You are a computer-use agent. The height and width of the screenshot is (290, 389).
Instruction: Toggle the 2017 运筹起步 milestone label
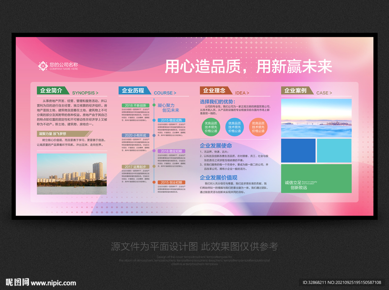coord(136,166)
